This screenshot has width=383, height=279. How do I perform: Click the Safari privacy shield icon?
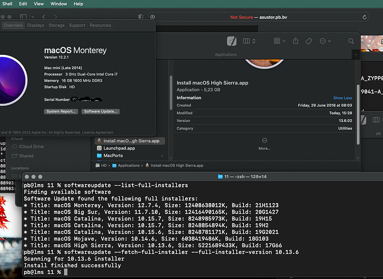pyautogui.click(x=141, y=17)
